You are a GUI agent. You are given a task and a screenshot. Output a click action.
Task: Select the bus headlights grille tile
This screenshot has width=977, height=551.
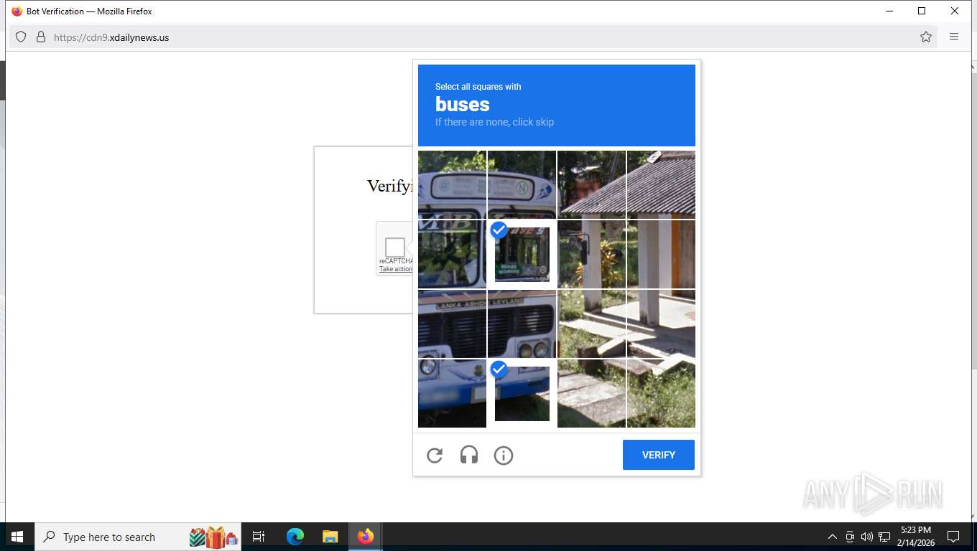pyautogui.click(x=522, y=324)
